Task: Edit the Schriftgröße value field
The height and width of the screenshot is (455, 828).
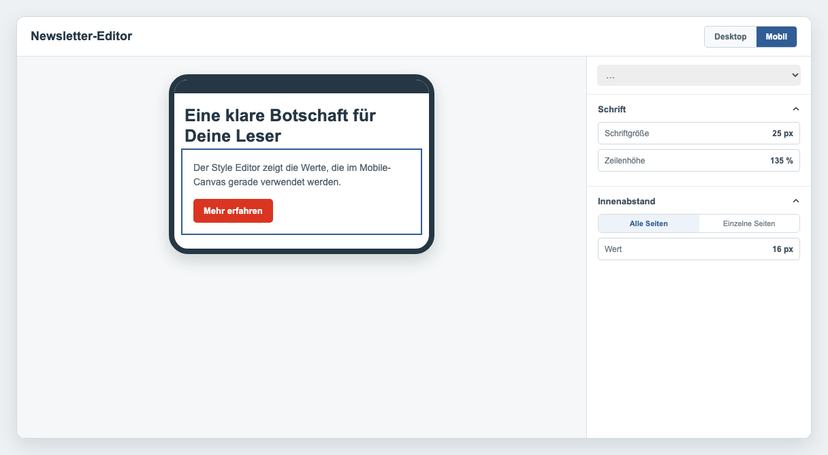Action: (x=699, y=134)
